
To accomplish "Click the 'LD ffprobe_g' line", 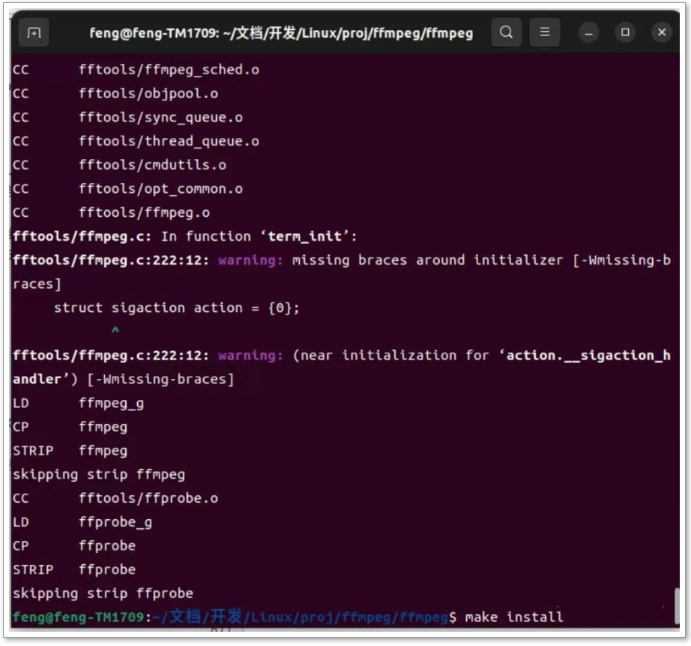I will 82,523.
